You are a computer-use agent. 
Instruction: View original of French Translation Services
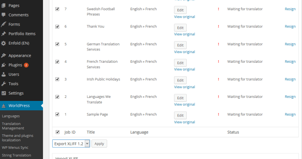185,70
